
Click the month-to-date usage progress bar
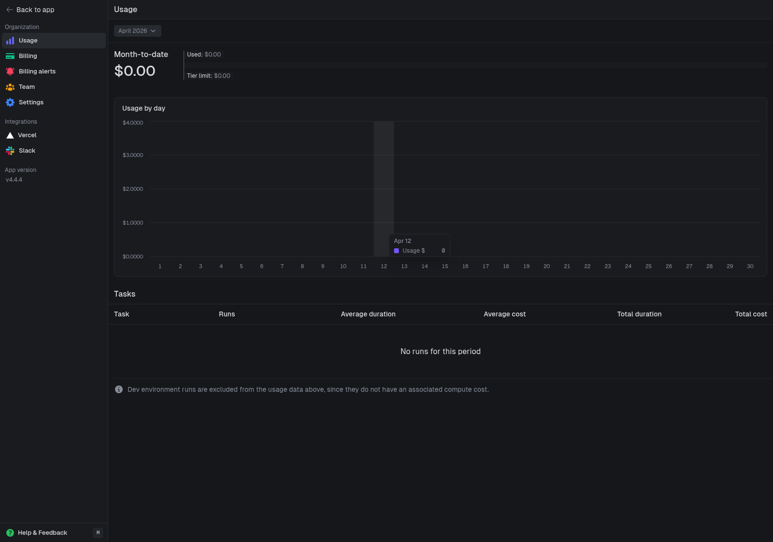point(476,65)
